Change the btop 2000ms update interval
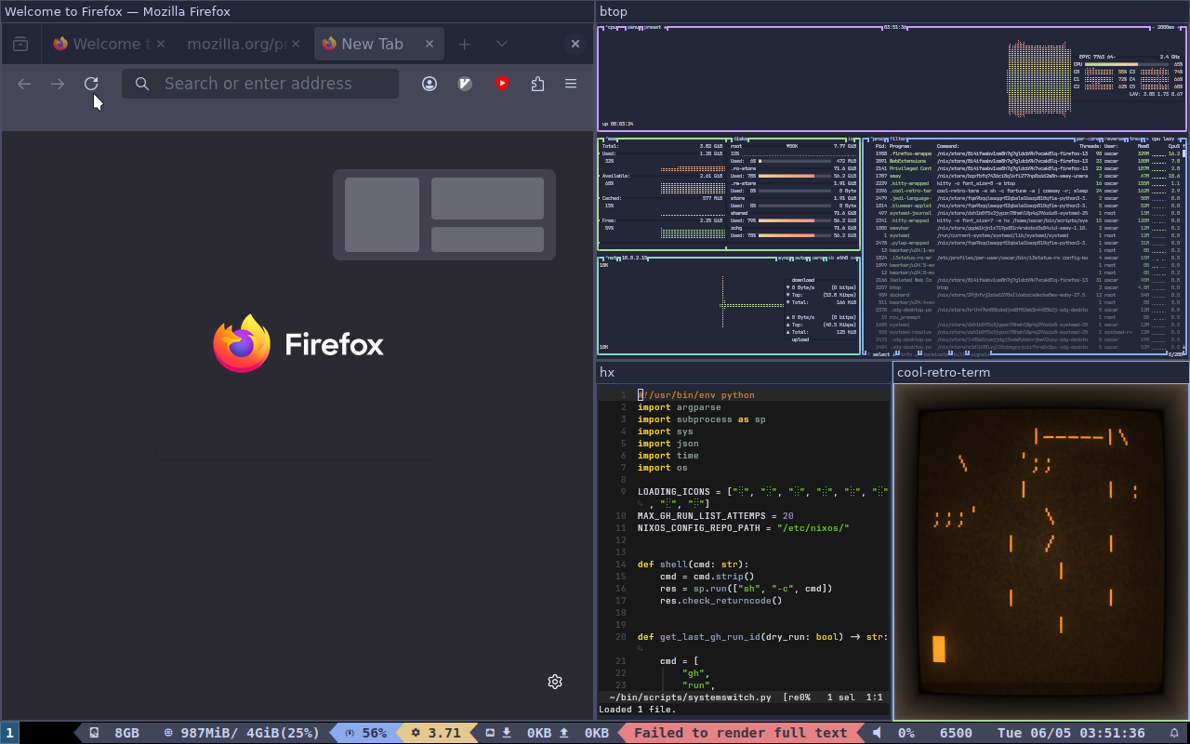The image size is (1190, 744). click(1165, 27)
